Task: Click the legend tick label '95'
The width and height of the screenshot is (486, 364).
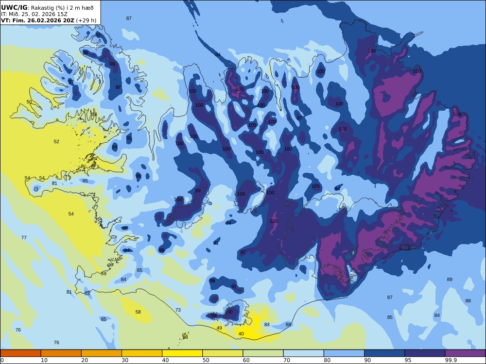Action: [408, 360]
